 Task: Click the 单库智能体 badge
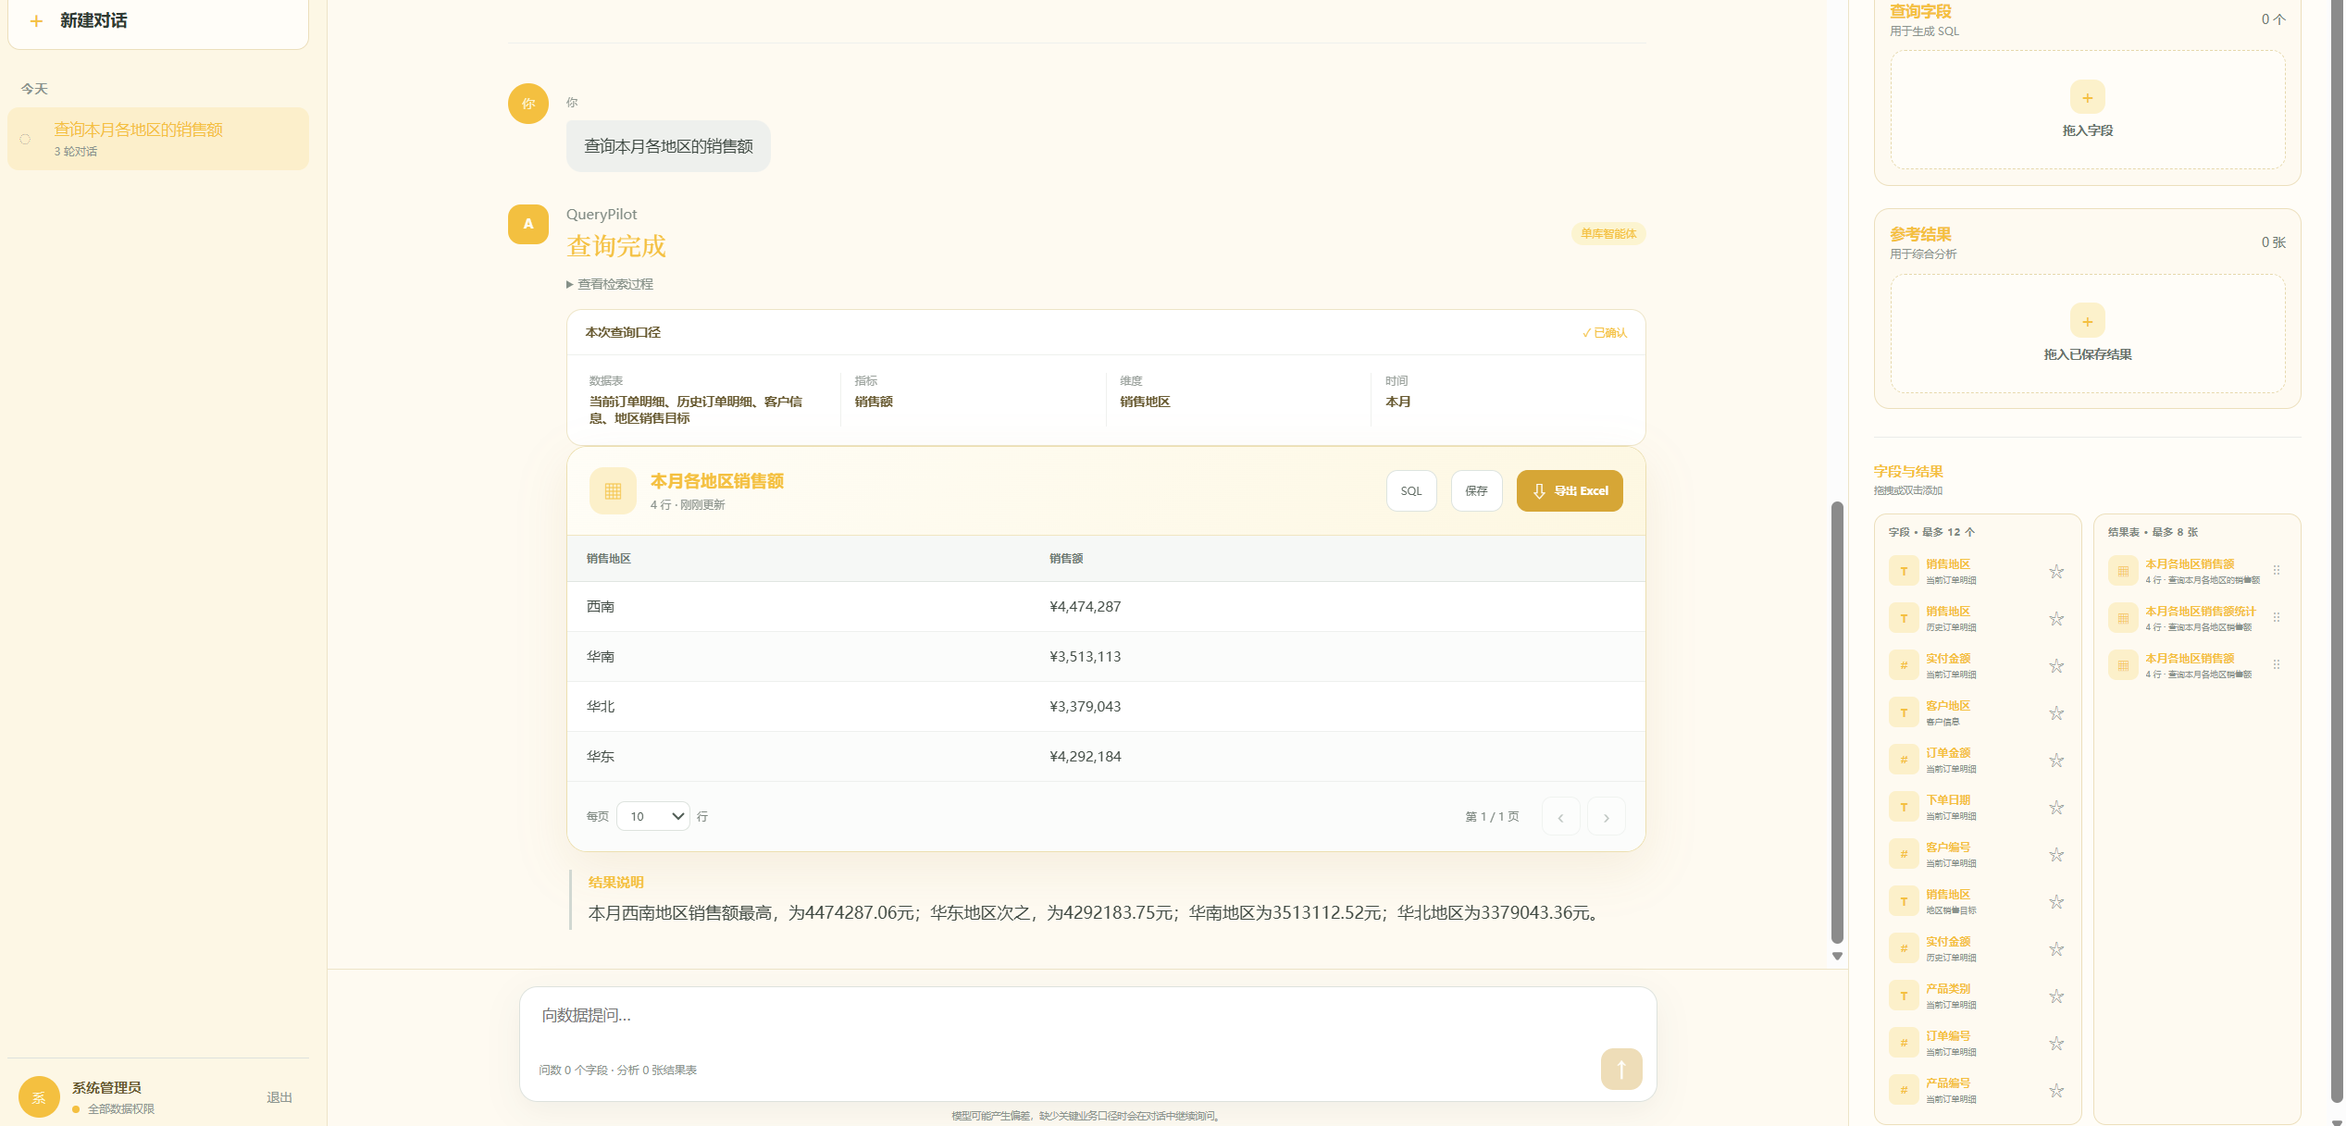click(x=1608, y=234)
